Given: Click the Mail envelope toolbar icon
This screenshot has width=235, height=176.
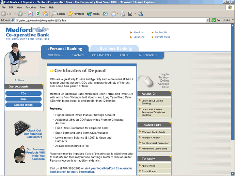Looking at the screenshot, I should [114, 14].
